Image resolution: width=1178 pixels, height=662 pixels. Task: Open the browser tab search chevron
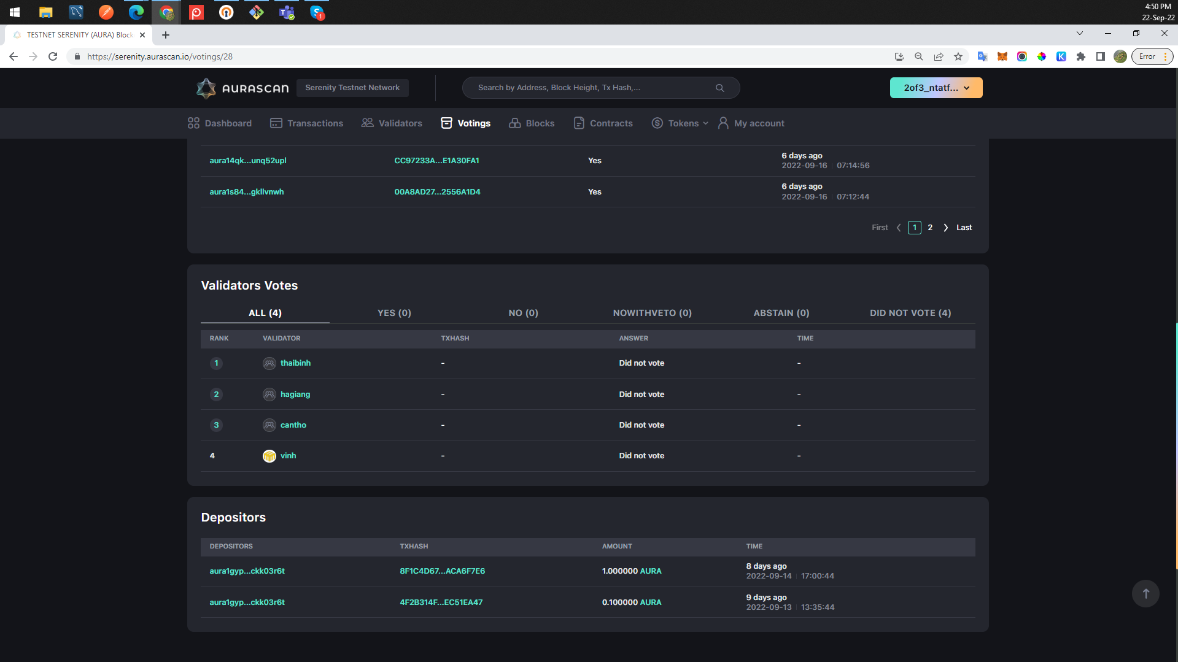tap(1080, 34)
